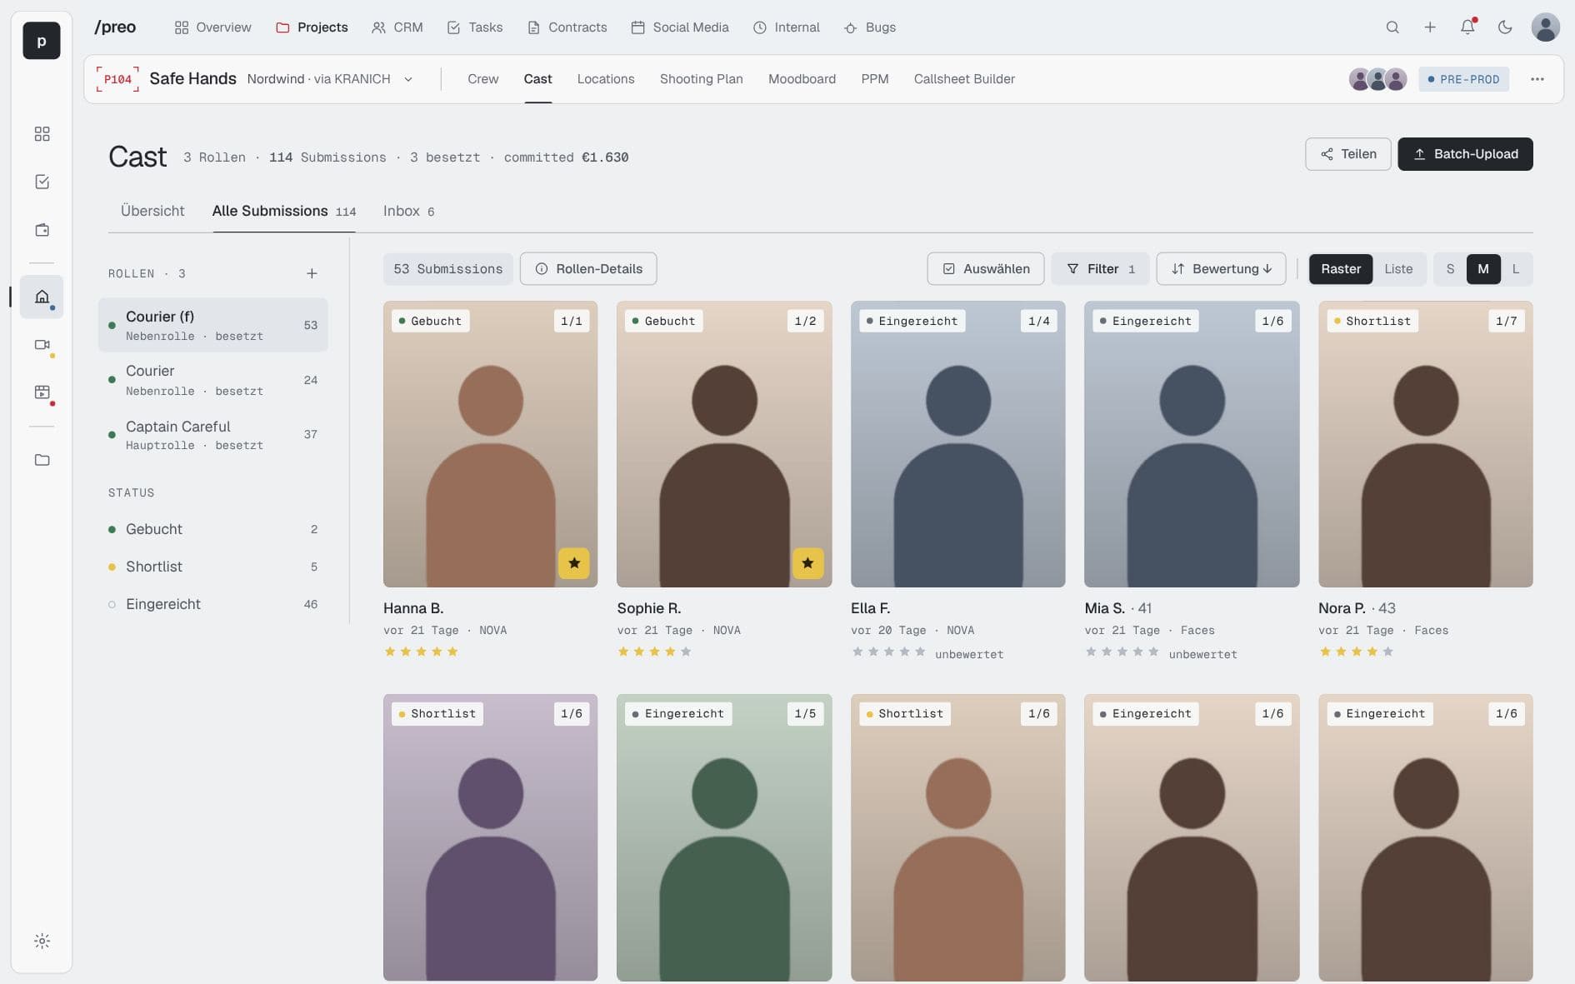Add a new role with plus icon
Viewport: 1575px width, 984px height.
312,273
